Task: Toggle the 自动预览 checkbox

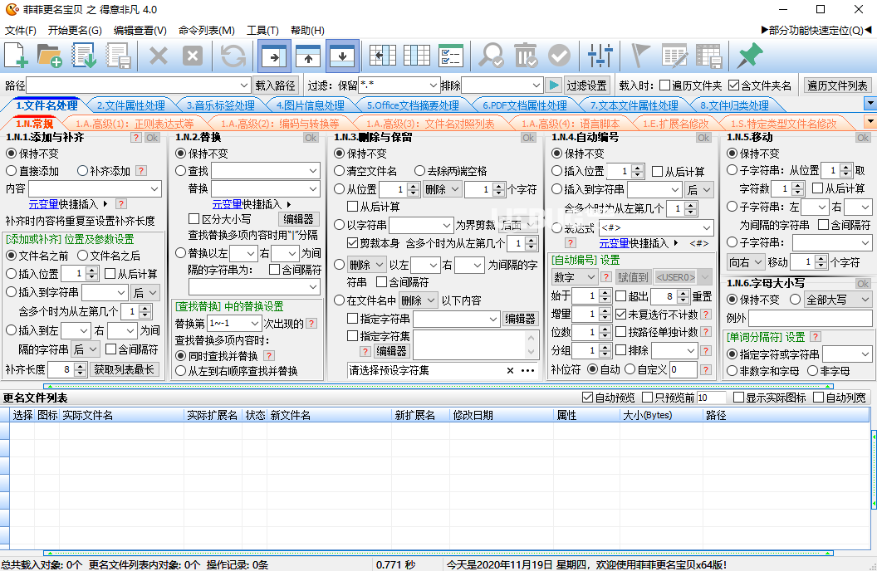Action: coord(587,398)
